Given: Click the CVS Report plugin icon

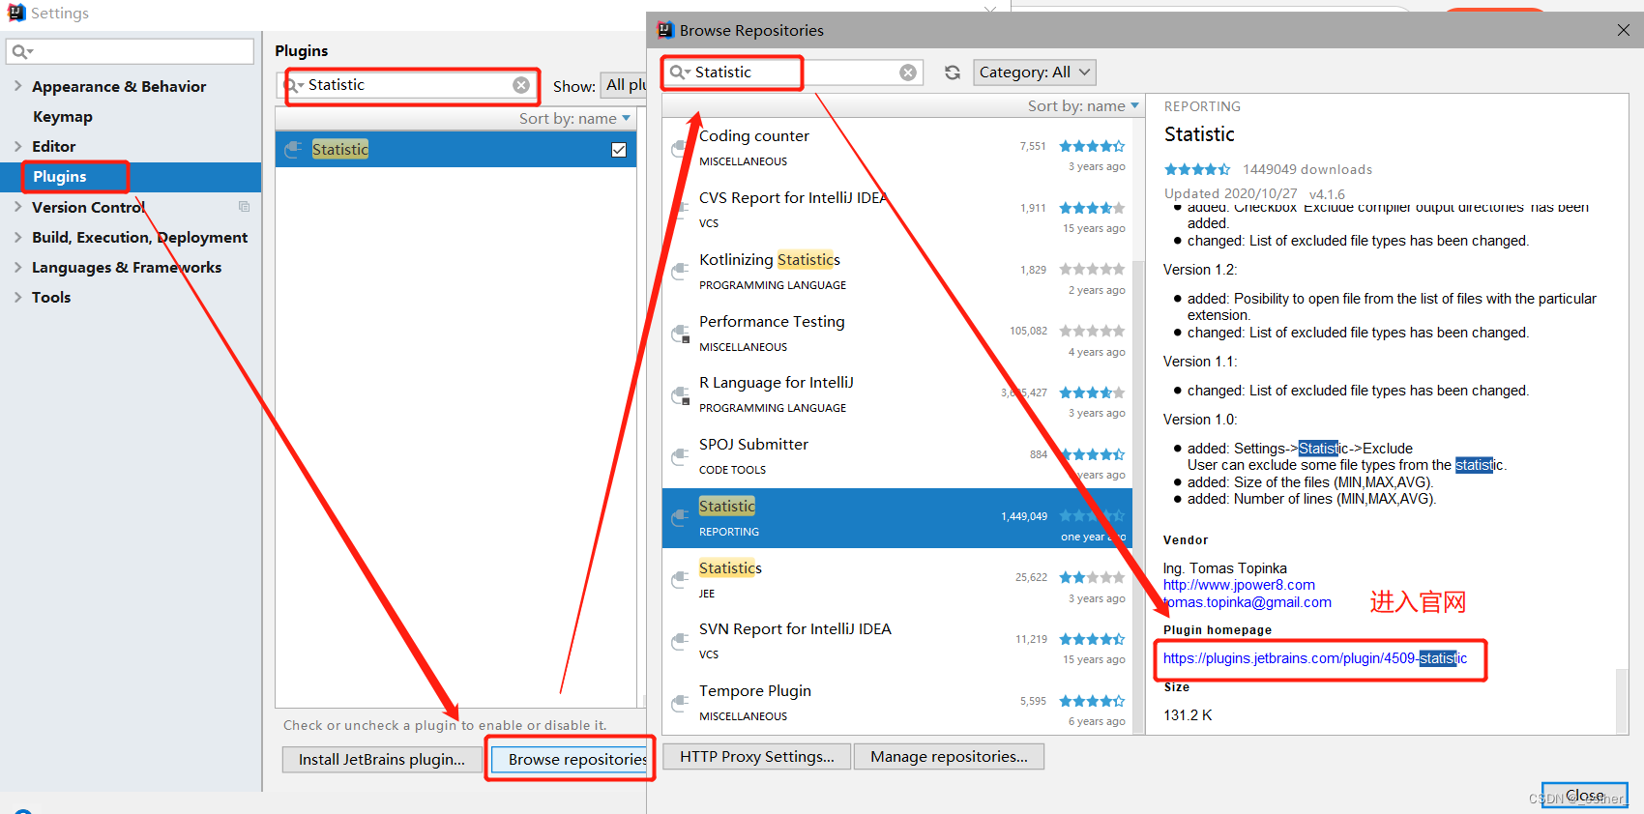Looking at the screenshot, I should pyautogui.click(x=680, y=210).
